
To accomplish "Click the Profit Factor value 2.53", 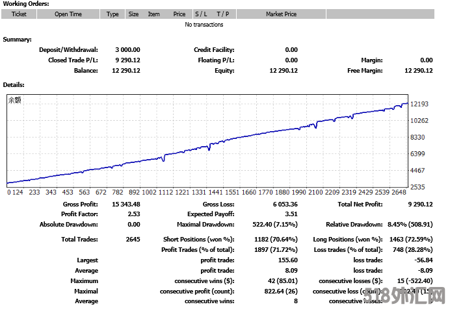I will click(134, 214).
